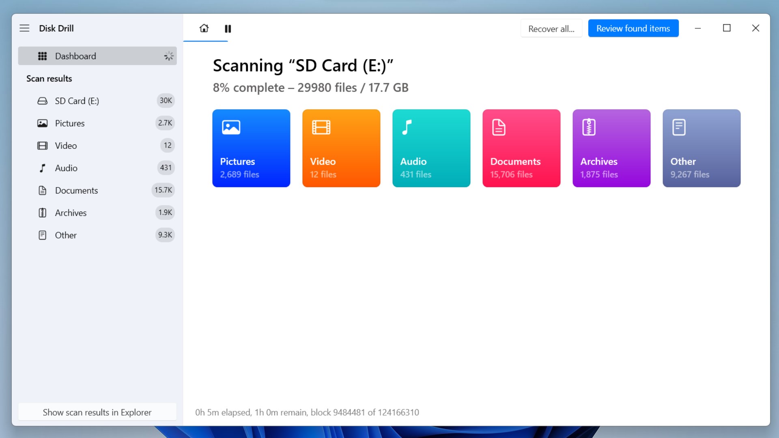
Task: Select Documents in scan results sidebar
Action: point(76,190)
